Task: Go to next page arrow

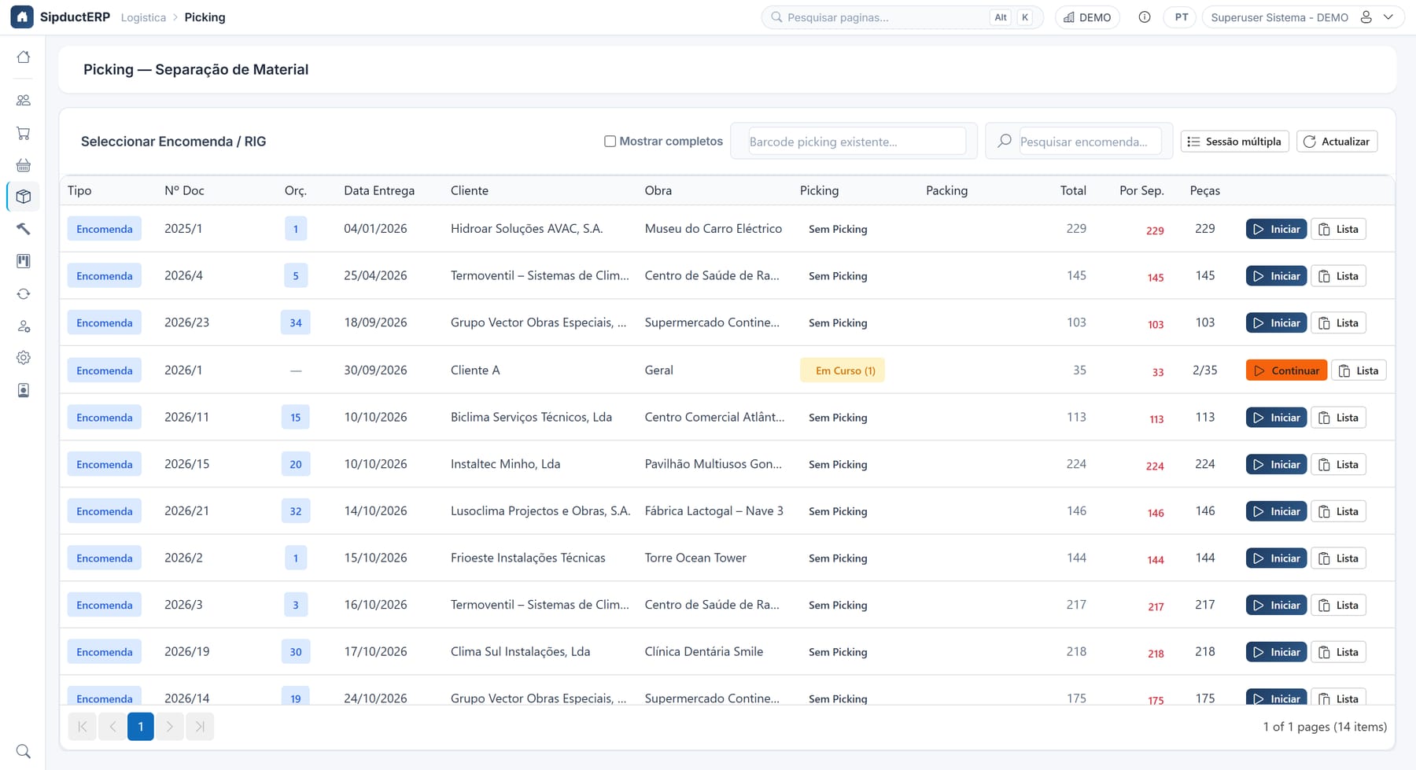Action: pyautogui.click(x=170, y=727)
